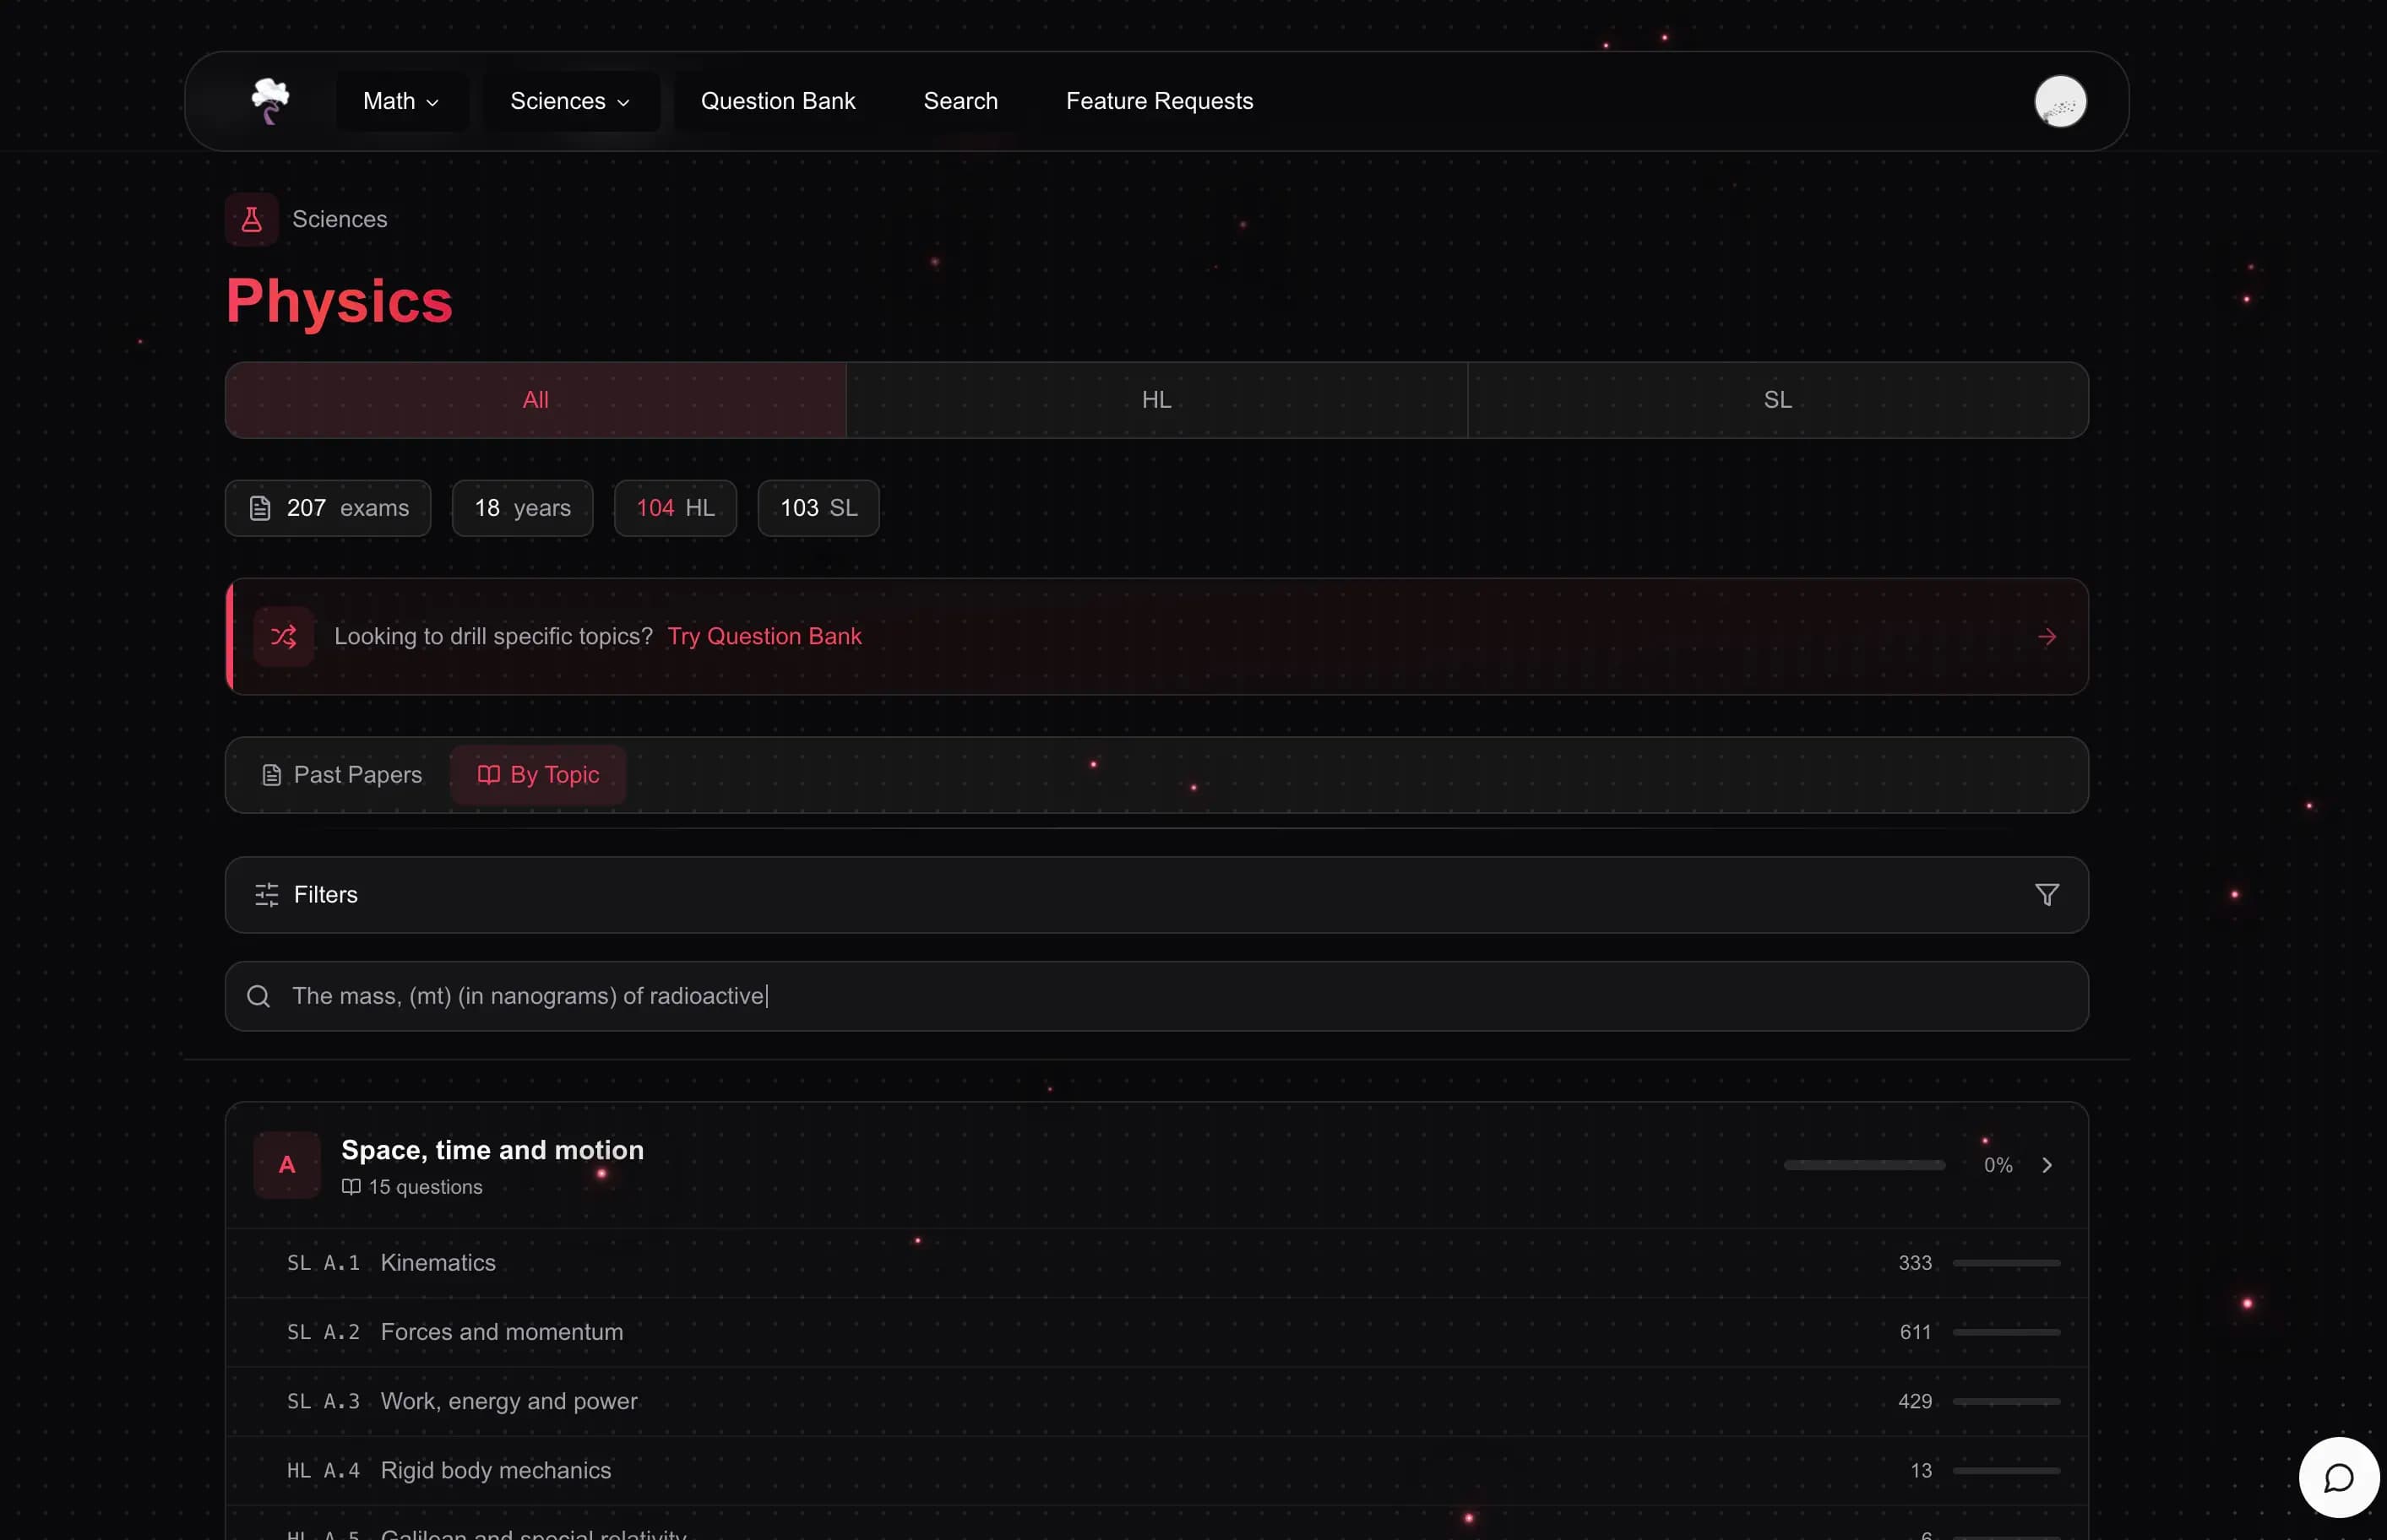The width and height of the screenshot is (2387, 1540).
Task: Switch to the Past Papers tab
Action: pyautogui.click(x=341, y=774)
